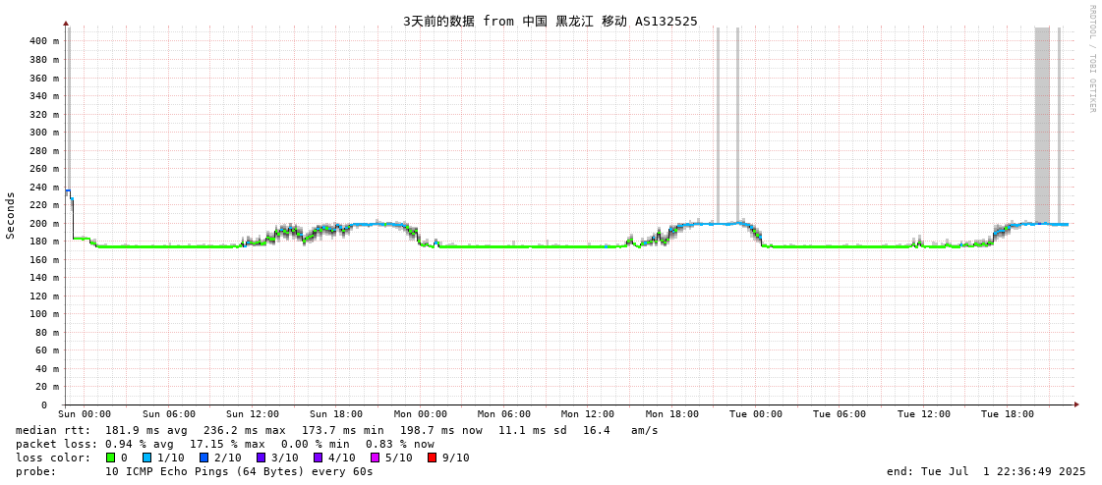1102x485 pixels.
Task: Click the blue 2/10 loss color swatch
Action: pos(203,458)
